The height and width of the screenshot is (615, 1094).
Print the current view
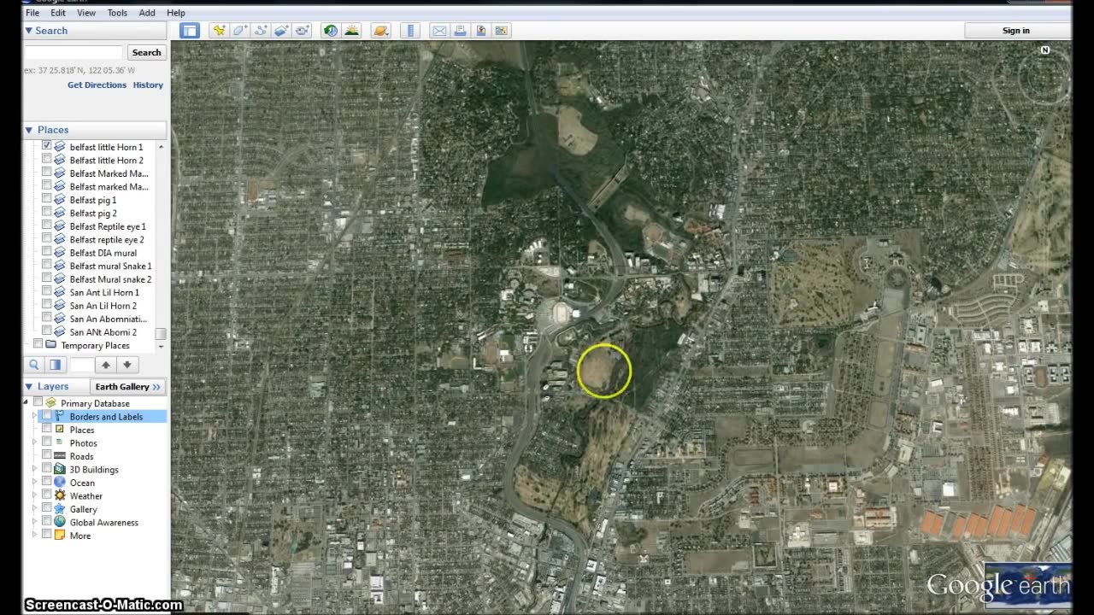(x=460, y=31)
